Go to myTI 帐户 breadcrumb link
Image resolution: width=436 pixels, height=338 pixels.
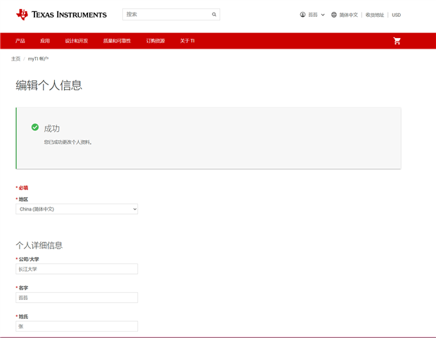click(38, 58)
